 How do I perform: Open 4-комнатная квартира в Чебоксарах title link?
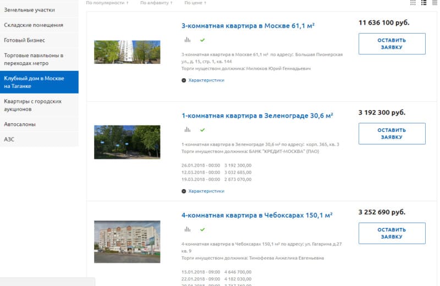click(x=257, y=215)
